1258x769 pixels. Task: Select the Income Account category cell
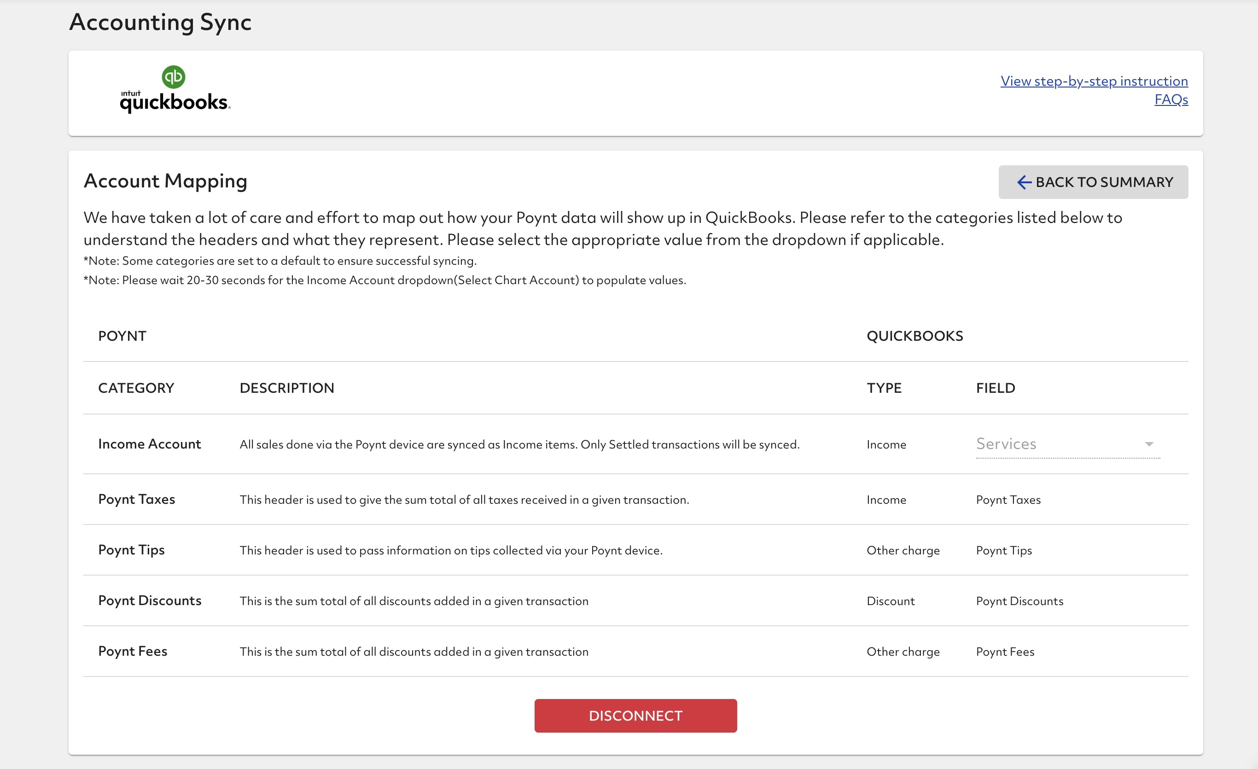(150, 444)
